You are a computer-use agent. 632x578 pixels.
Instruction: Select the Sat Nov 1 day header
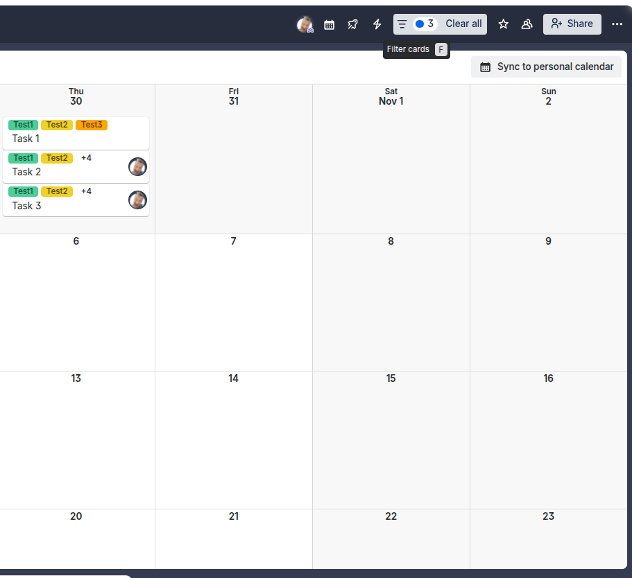[x=391, y=96]
